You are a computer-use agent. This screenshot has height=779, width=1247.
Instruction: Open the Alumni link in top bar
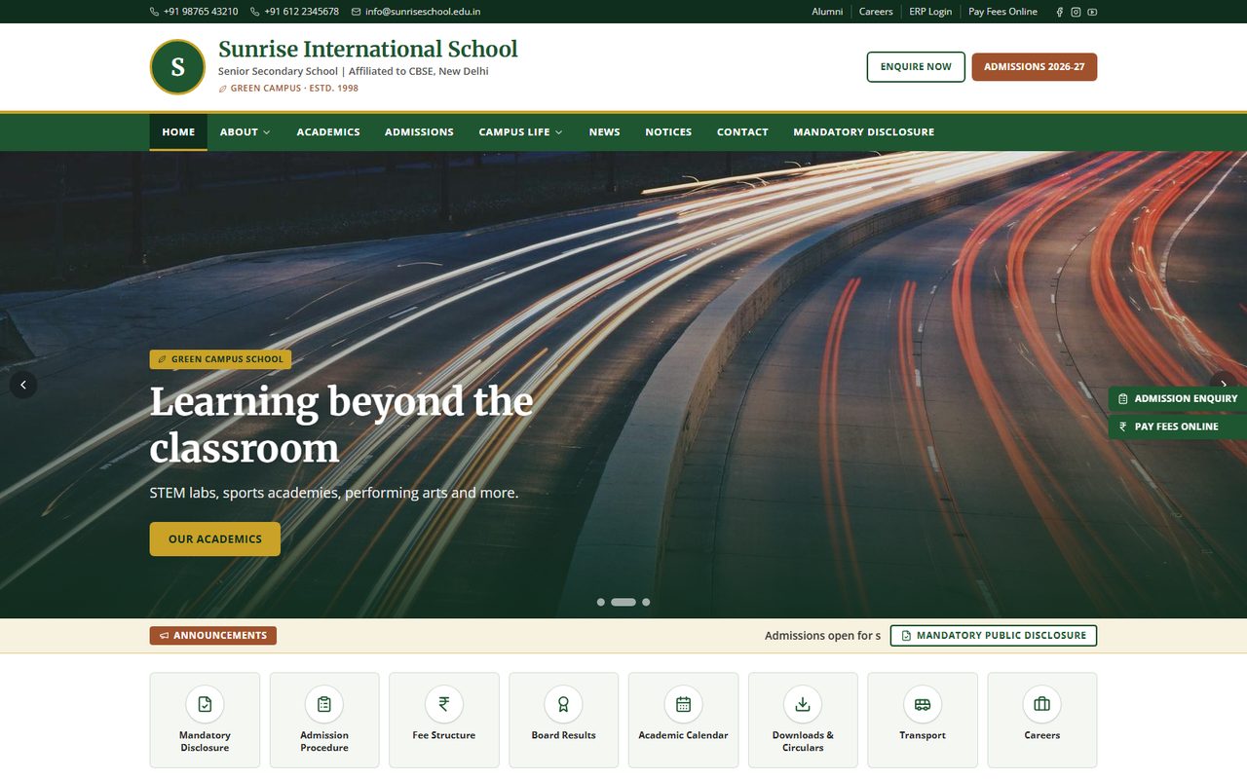(x=827, y=12)
